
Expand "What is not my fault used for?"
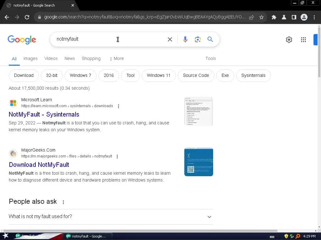point(111,217)
